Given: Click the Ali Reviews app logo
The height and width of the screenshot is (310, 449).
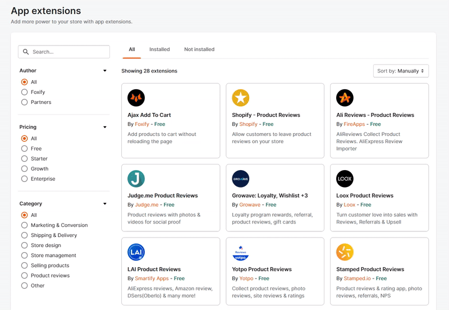Looking at the screenshot, I should tap(345, 98).
